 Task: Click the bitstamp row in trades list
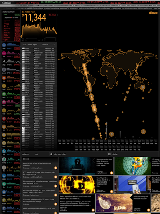[x=39, y=53]
